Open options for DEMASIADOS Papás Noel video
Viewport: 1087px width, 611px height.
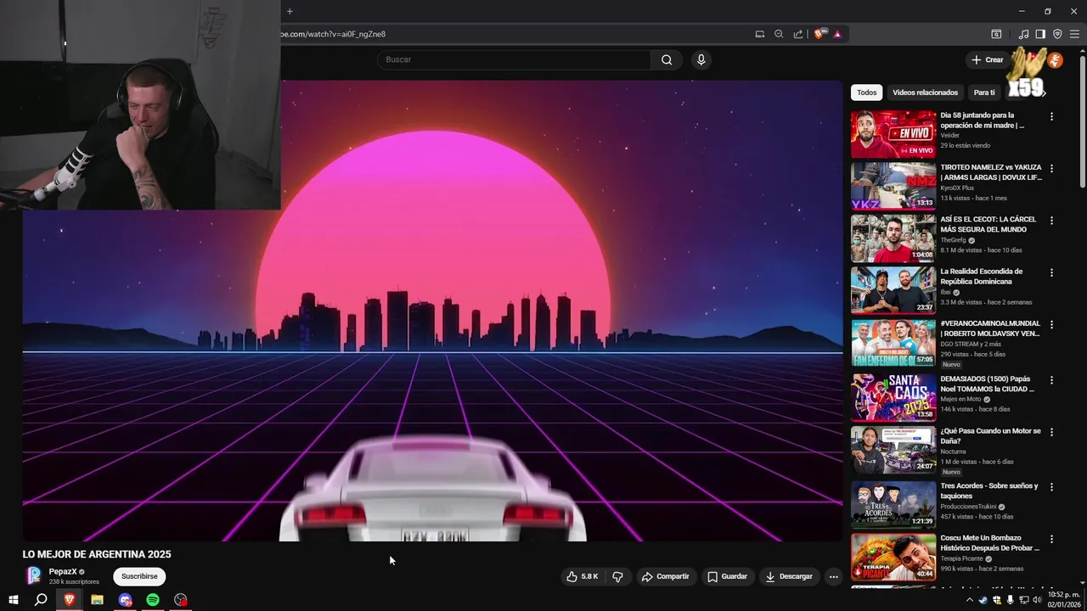1051,379
